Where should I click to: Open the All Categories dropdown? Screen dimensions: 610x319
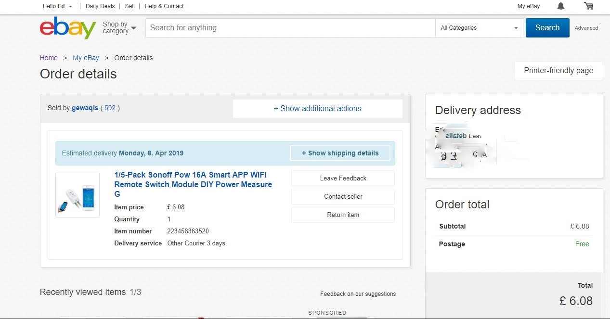(x=480, y=28)
